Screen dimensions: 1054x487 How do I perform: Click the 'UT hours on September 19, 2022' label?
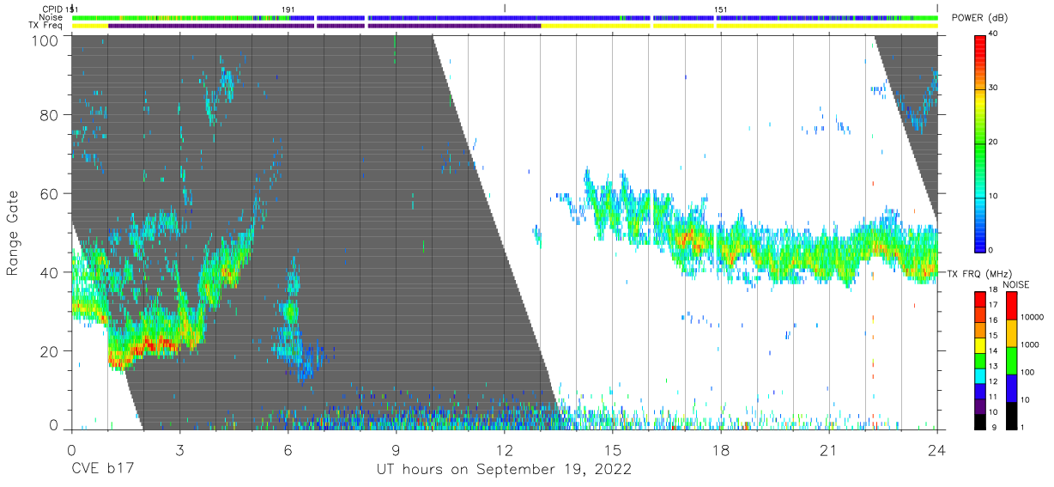pos(505,470)
